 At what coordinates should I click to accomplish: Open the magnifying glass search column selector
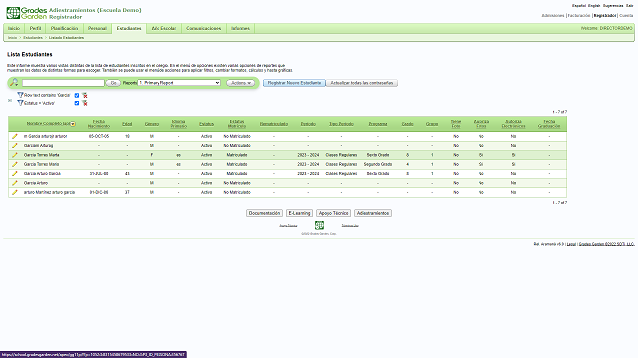pyautogui.click(x=14, y=83)
